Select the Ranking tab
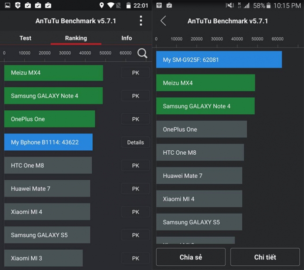304x270 pixels. tap(76, 38)
